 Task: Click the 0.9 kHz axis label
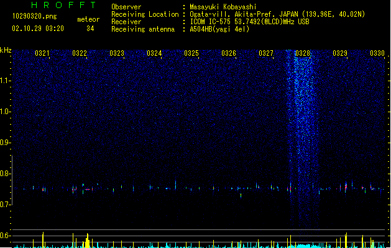(x=5, y=143)
